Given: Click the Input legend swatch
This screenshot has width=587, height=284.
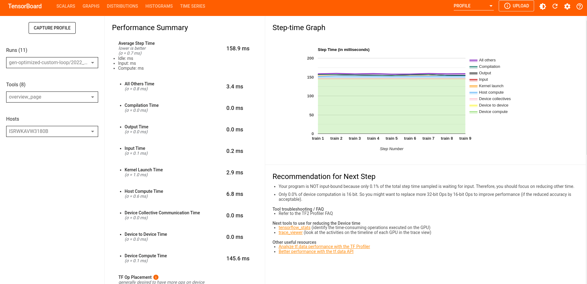Looking at the screenshot, I should coord(473,80).
